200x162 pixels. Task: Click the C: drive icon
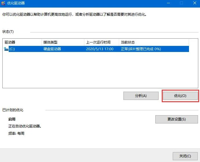pyautogui.click(x=6, y=49)
